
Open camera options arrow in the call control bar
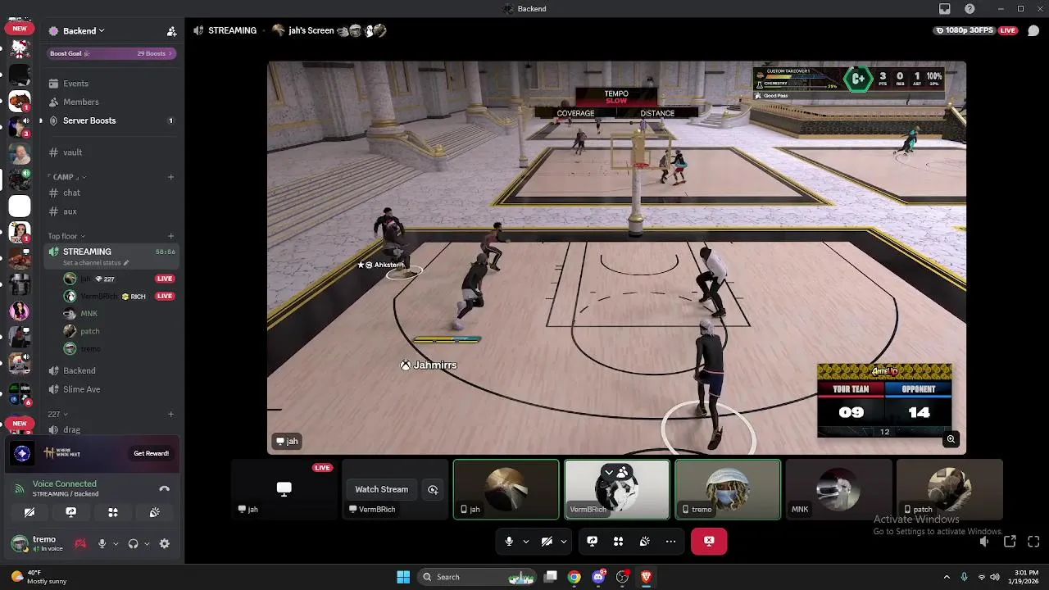563,541
